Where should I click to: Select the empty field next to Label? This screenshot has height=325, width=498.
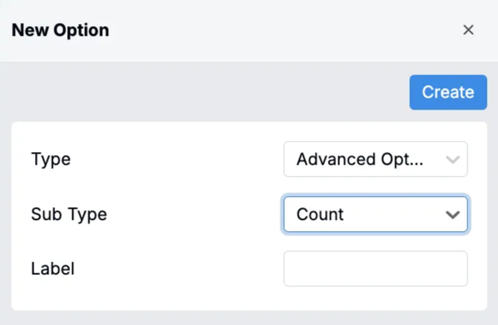pyautogui.click(x=376, y=268)
